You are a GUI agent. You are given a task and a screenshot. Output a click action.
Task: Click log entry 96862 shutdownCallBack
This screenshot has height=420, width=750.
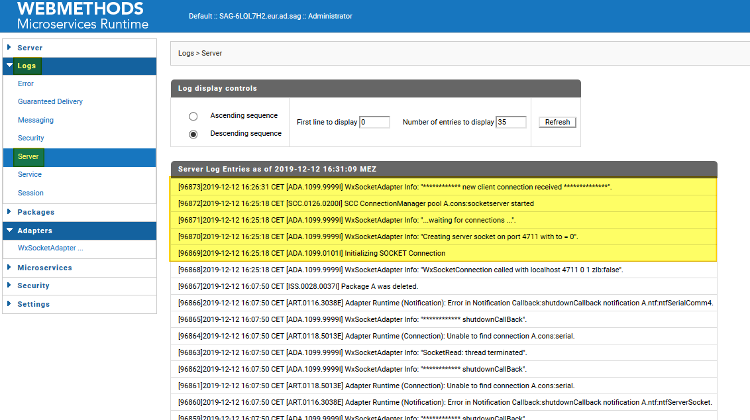tap(443, 369)
